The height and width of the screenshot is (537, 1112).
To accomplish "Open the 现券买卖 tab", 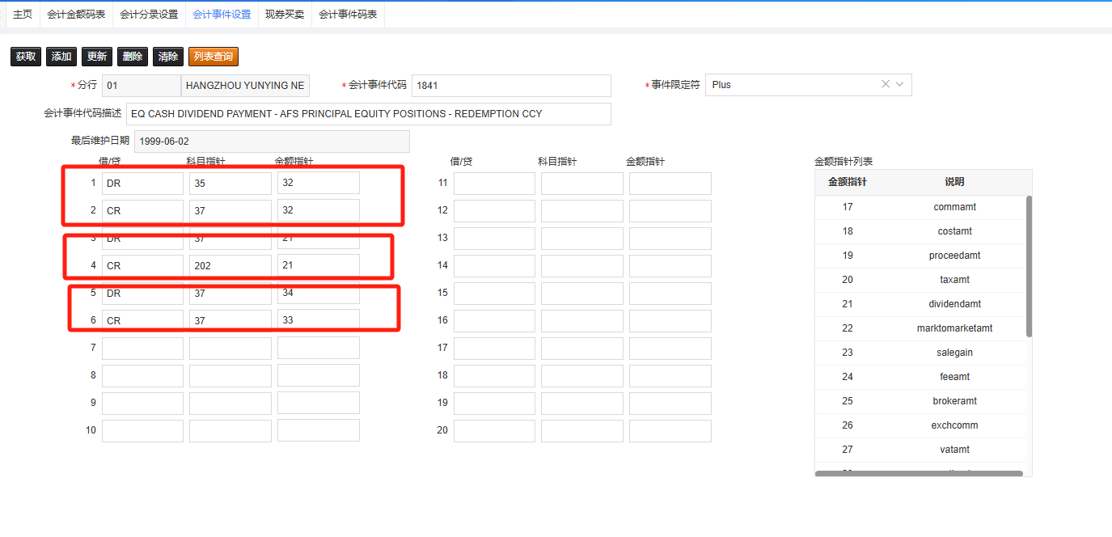I will (x=285, y=15).
